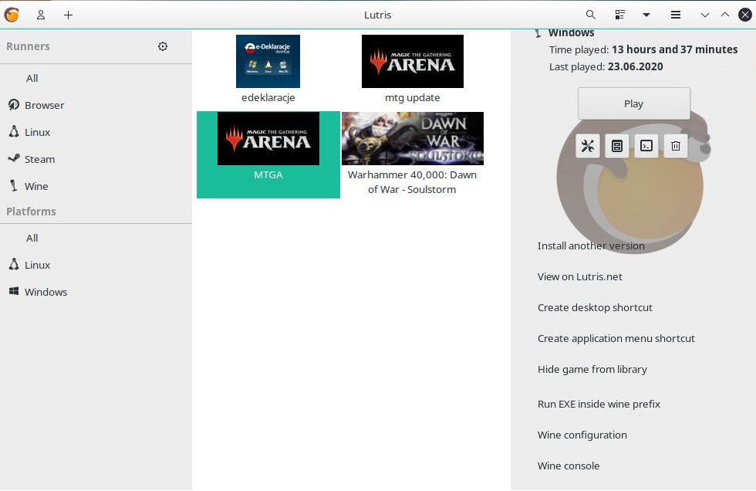The width and height of the screenshot is (756, 491).
Task: Select the edeklaracje game thumbnail
Action: pyautogui.click(x=268, y=61)
